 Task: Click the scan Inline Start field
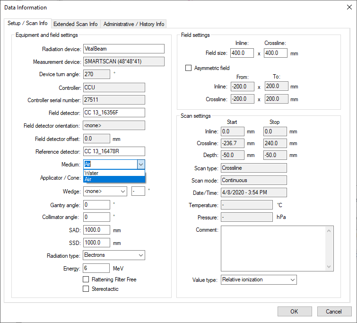click(233, 131)
